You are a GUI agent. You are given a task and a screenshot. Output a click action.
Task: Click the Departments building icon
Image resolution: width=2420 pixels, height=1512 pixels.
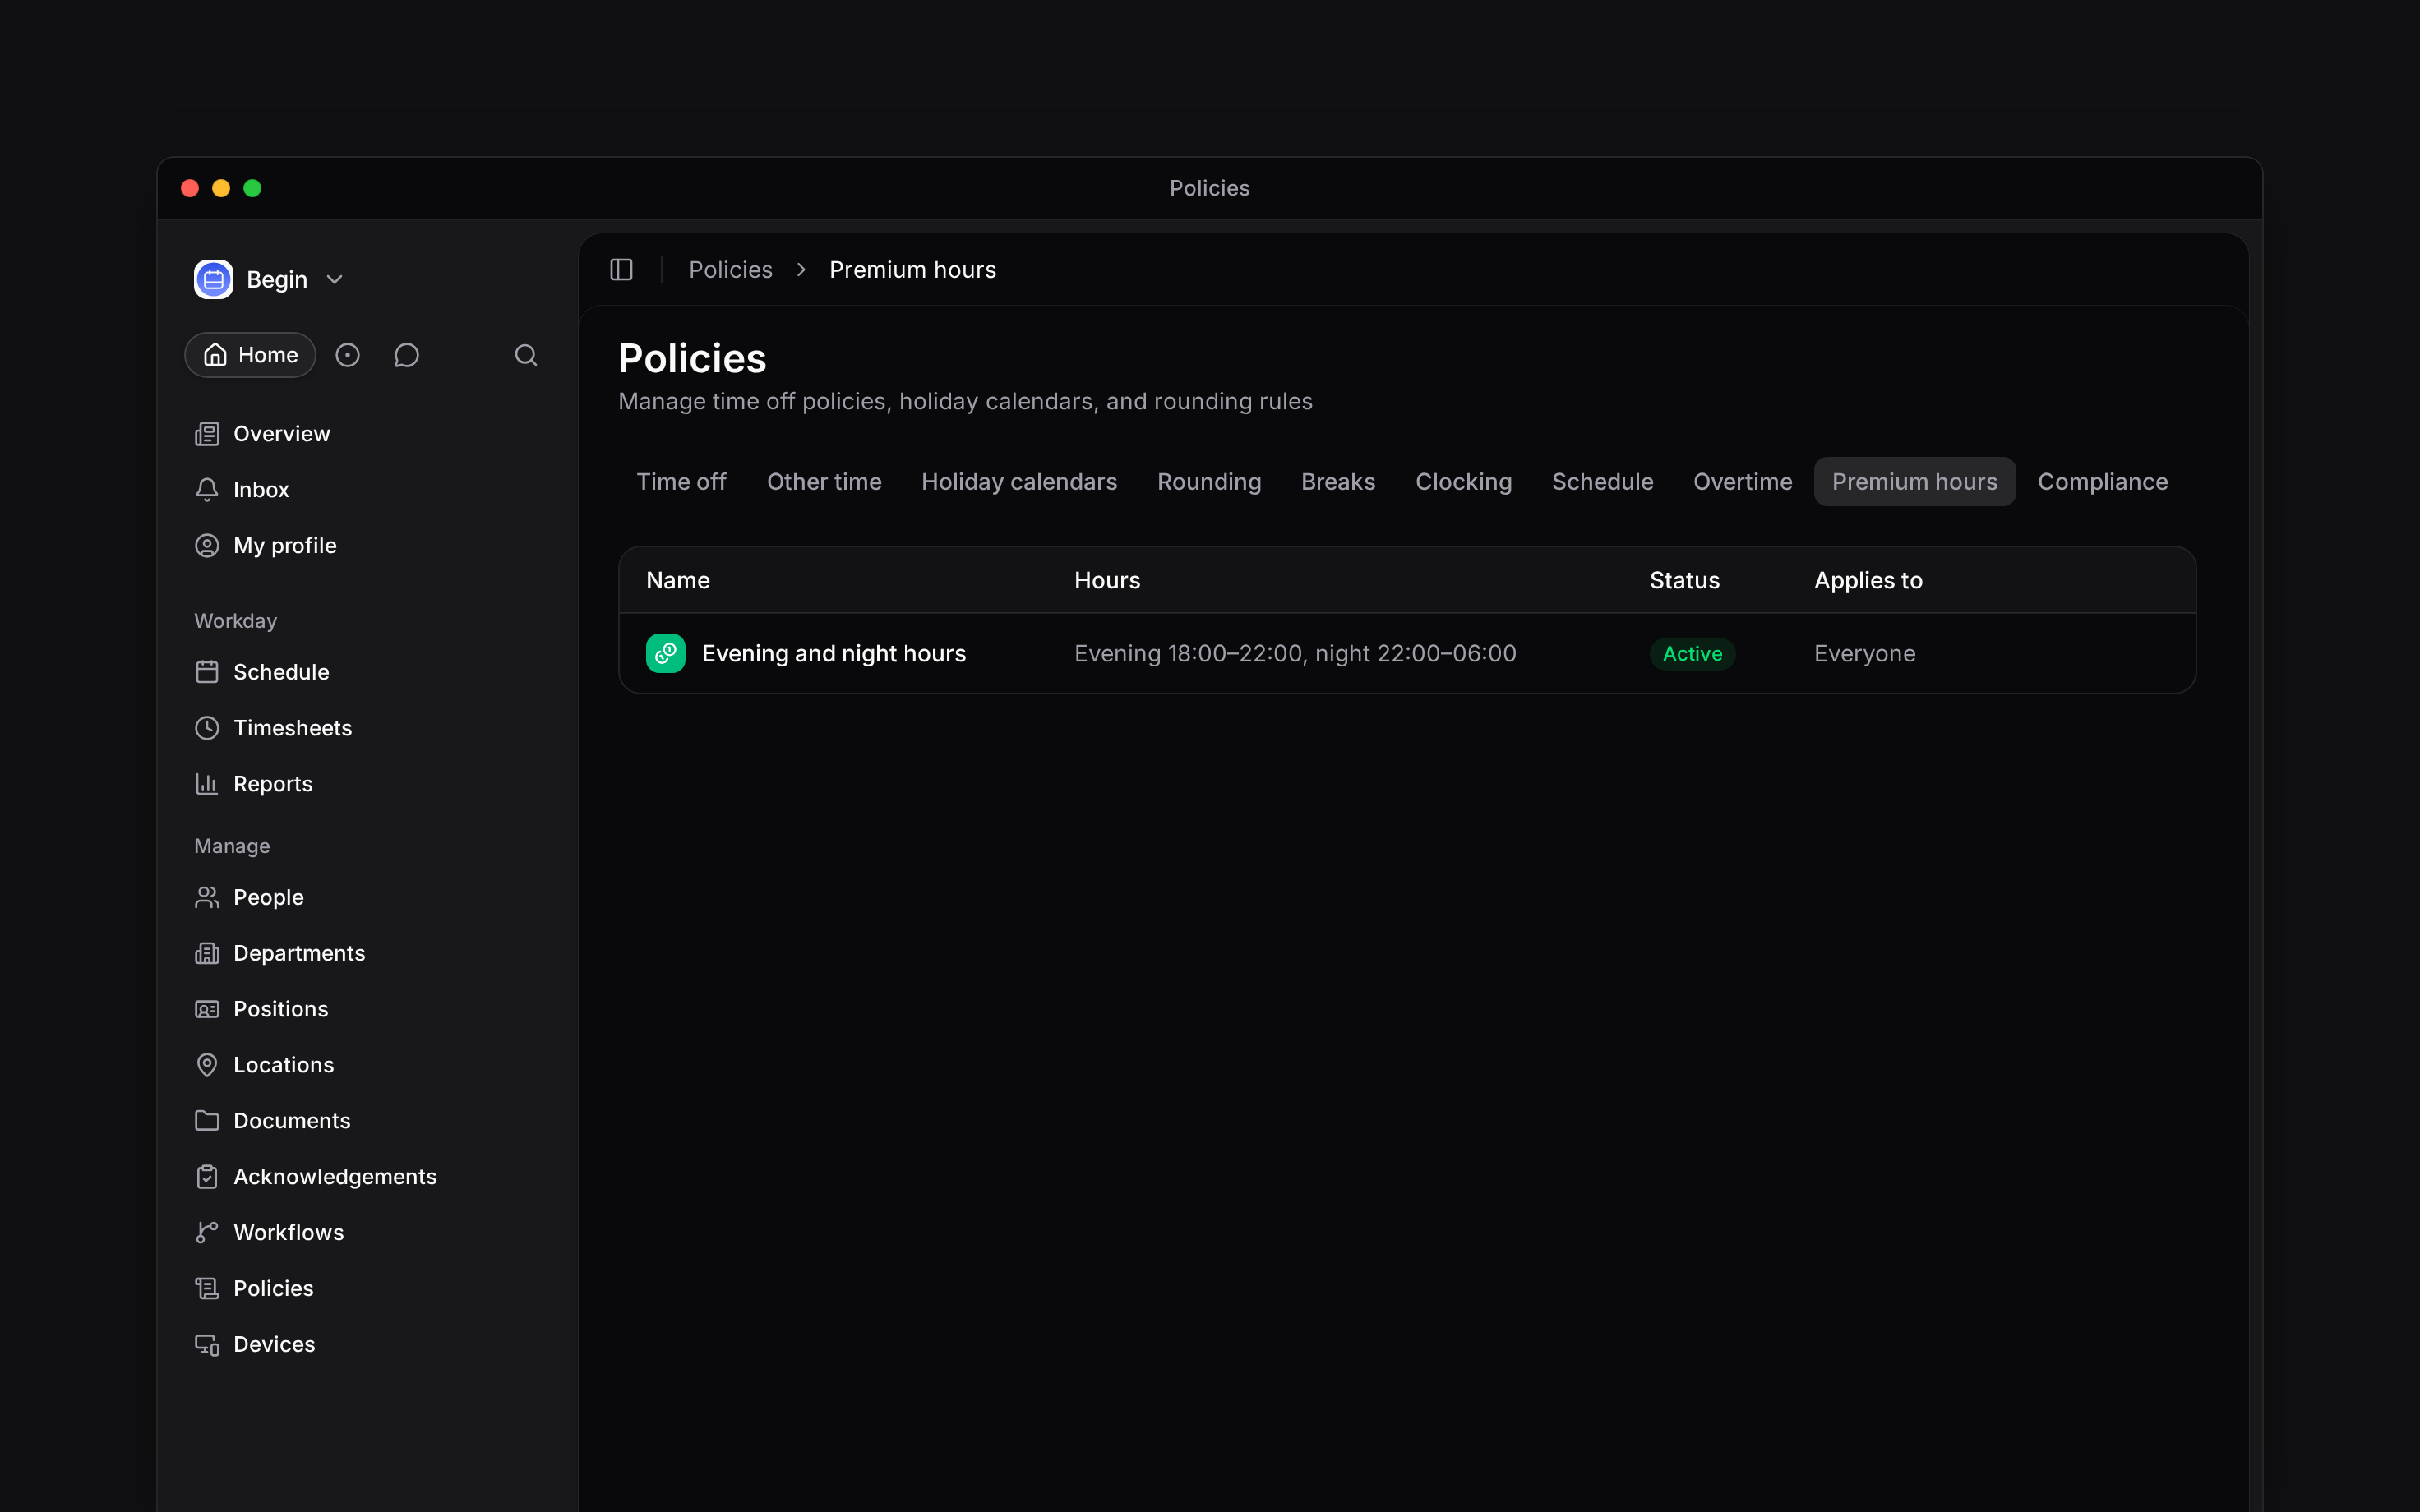[207, 953]
